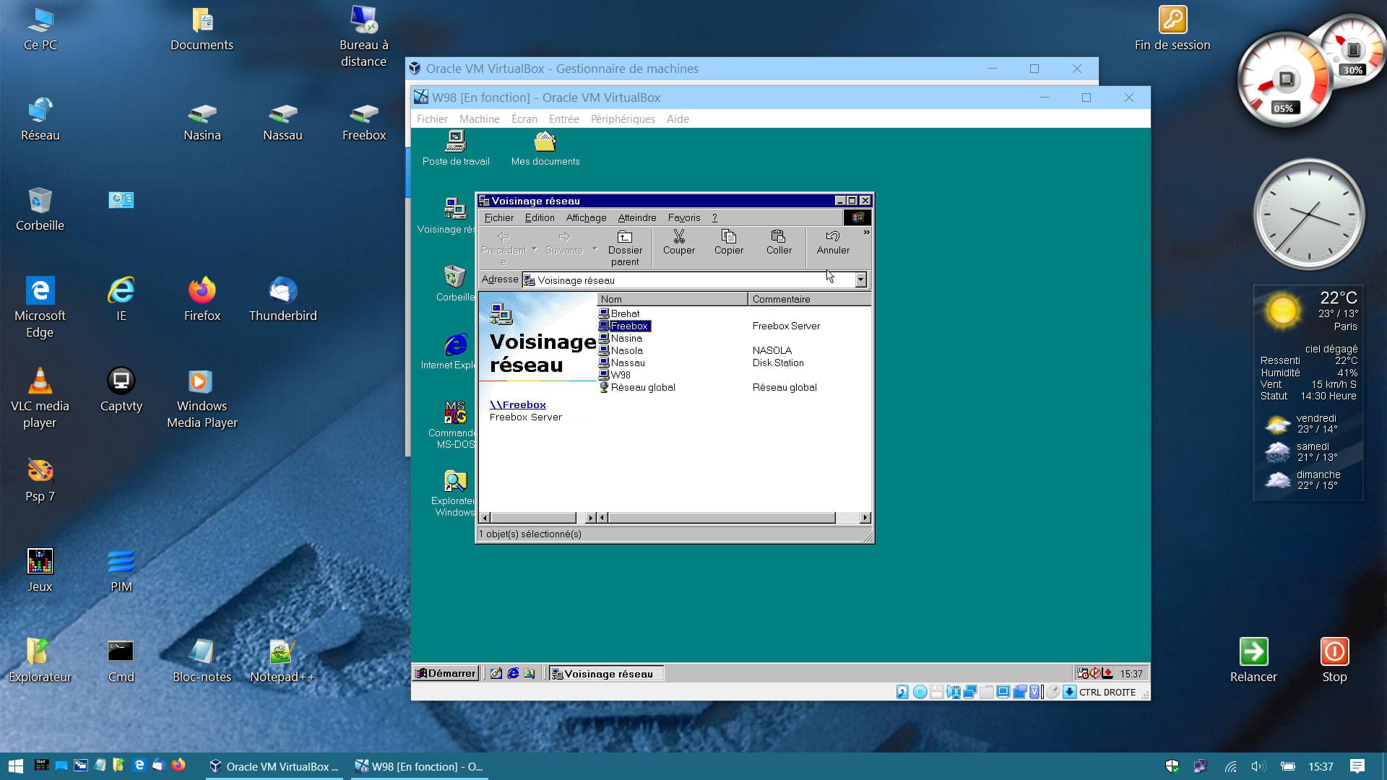Image resolution: width=1387 pixels, height=780 pixels.
Task: Open Captvty desktop icon
Action: (x=121, y=390)
